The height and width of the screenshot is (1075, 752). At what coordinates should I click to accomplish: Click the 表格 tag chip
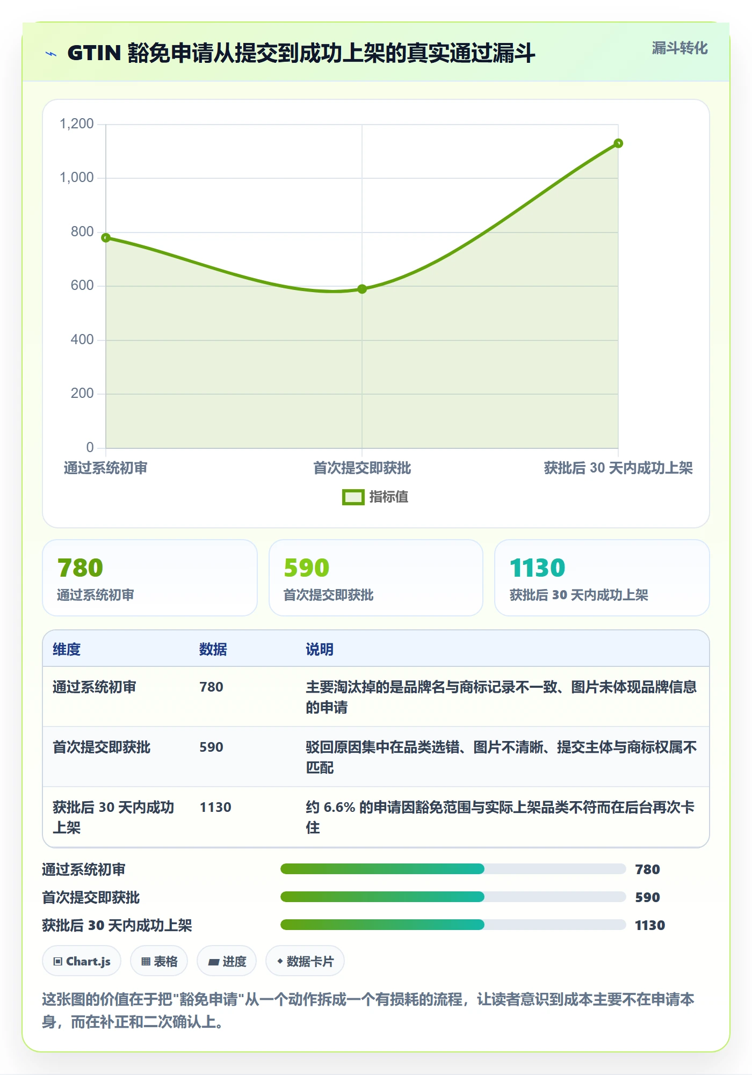pos(159,961)
